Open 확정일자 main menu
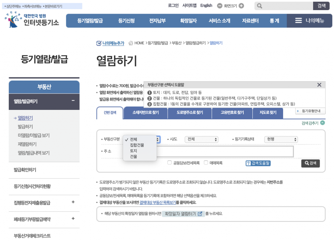 188,21
